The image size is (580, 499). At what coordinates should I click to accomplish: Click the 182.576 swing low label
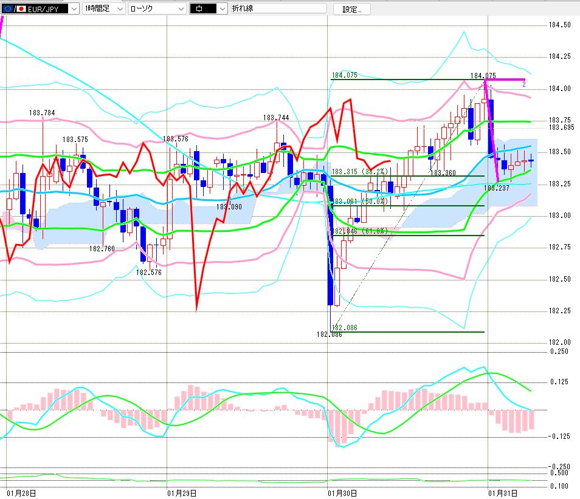coord(148,273)
